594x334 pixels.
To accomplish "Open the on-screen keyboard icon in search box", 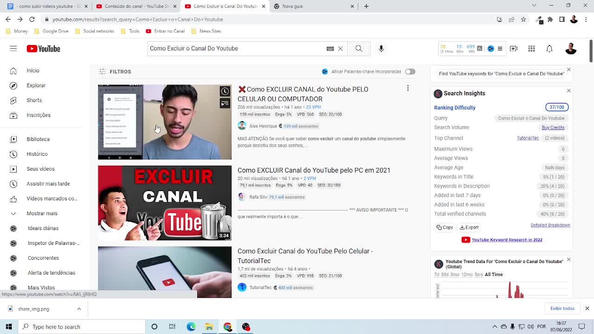I will click(330, 48).
